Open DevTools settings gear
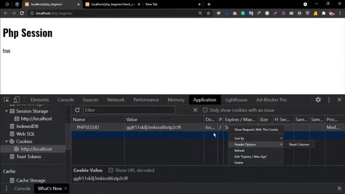This screenshot has width=345, height=194. coord(318,100)
